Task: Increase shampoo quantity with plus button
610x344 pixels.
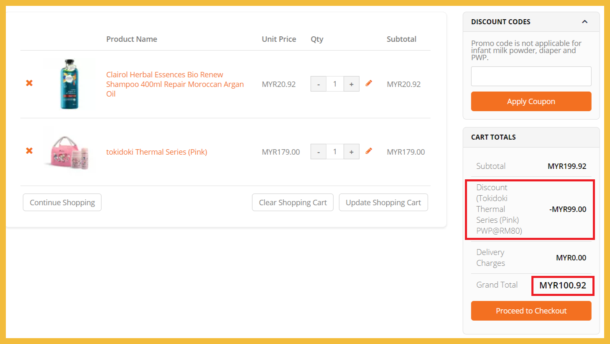Action: 351,84
